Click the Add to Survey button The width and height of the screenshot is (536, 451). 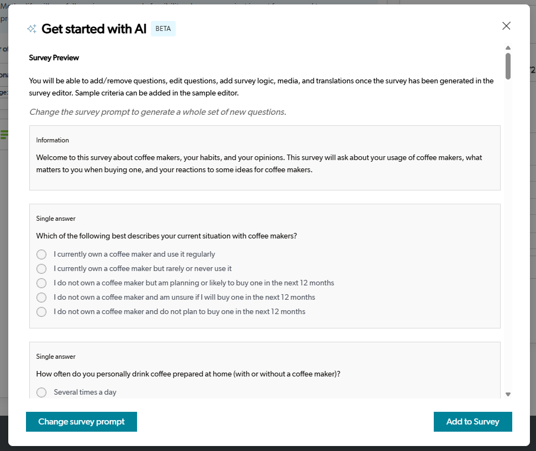click(x=472, y=422)
